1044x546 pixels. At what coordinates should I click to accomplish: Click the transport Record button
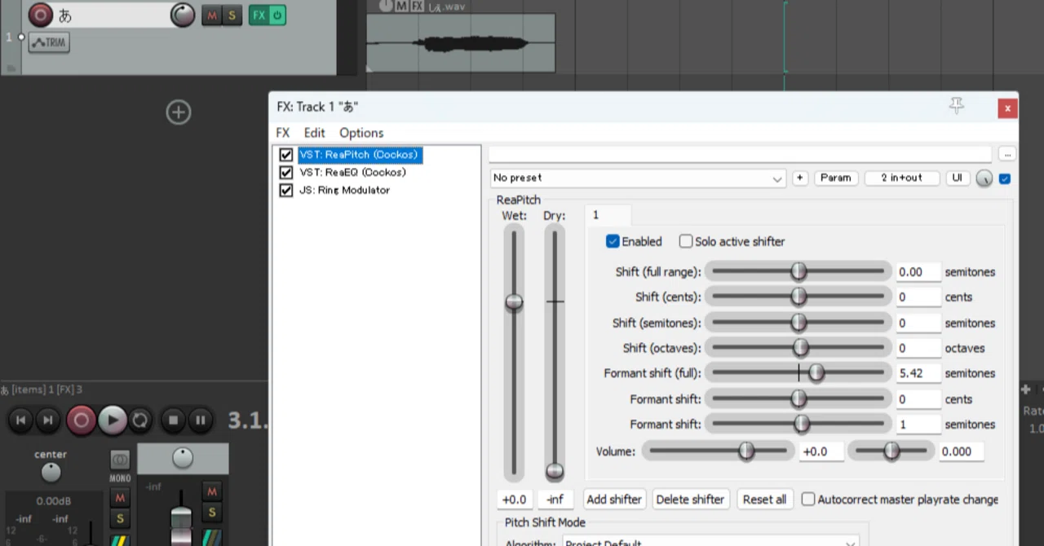(x=81, y=420)
